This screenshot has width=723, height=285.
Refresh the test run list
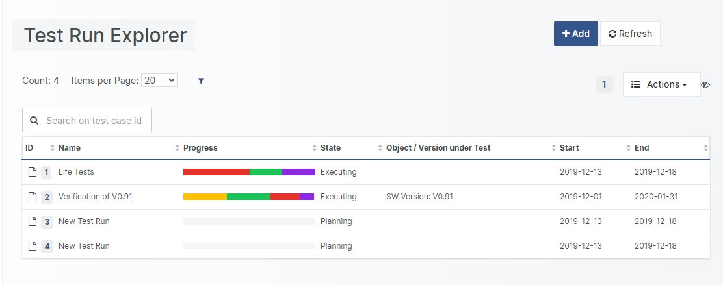(x=630, y=34)
